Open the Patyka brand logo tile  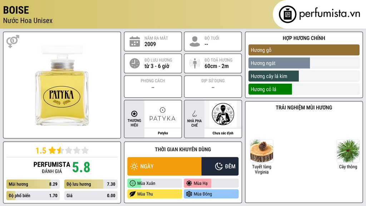click(163, 114)
